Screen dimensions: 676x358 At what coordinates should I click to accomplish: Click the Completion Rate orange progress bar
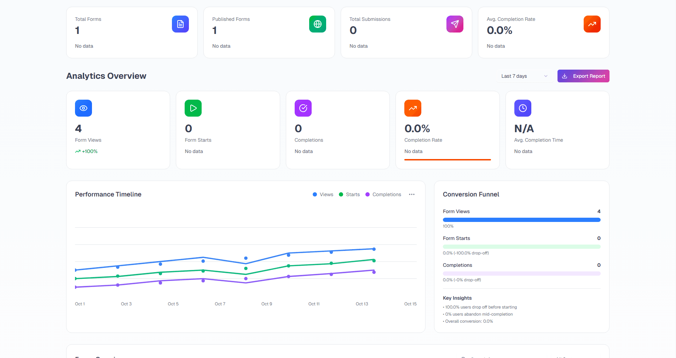447,160
